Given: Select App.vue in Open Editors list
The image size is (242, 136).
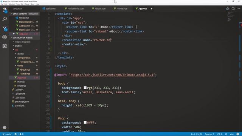Looking at the screenshot, I should pos(25,34).
